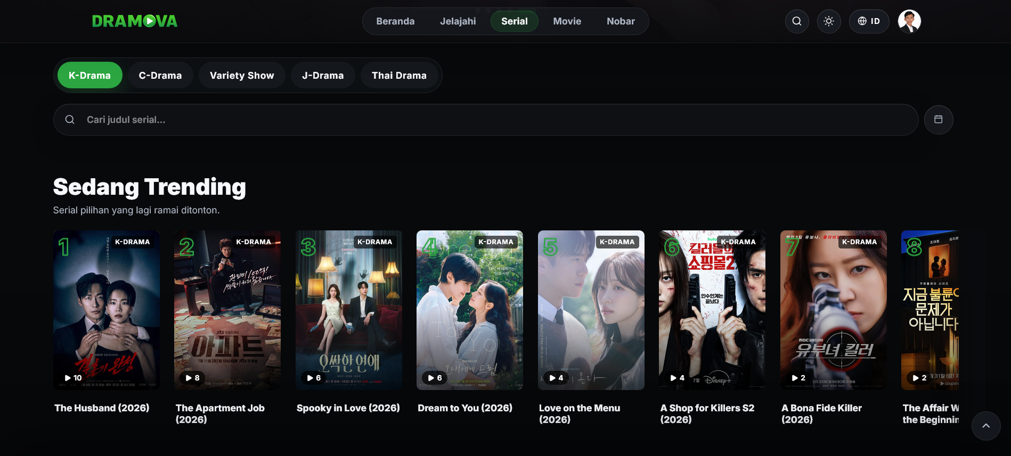The height and width of the screenshot is (456, 1011).
Task: Click K-DRAMA tag on Love on the Menu
Action: 617,242
